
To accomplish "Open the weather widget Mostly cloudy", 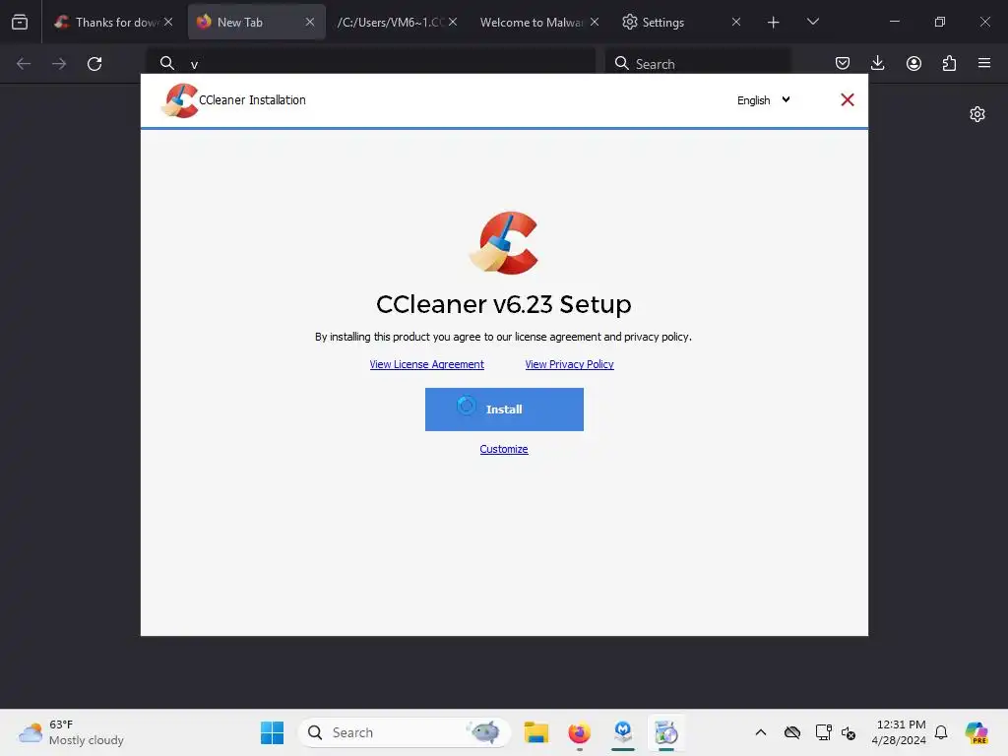I will coord(71,732).
